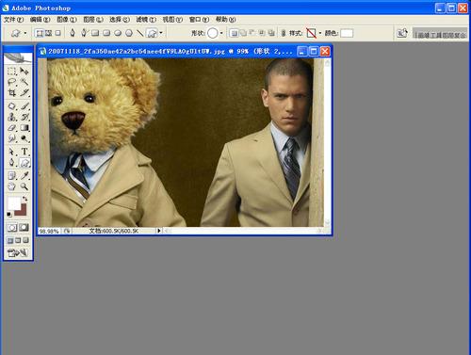Pick the Eyedropper tool
The width and height of the screenshot is (471, 355).
[x=24, y=175]
